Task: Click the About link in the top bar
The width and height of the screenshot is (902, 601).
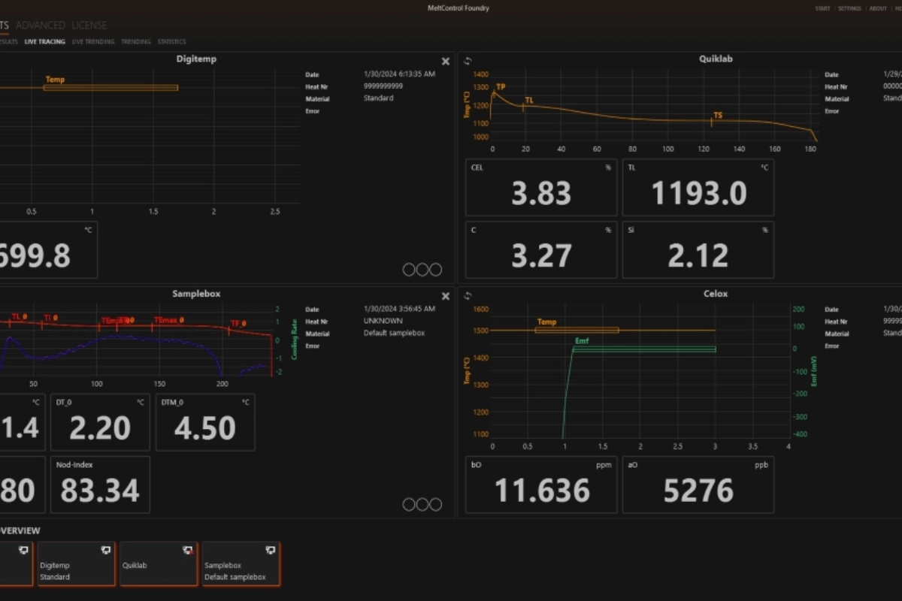Action: (x=878, y=9)
